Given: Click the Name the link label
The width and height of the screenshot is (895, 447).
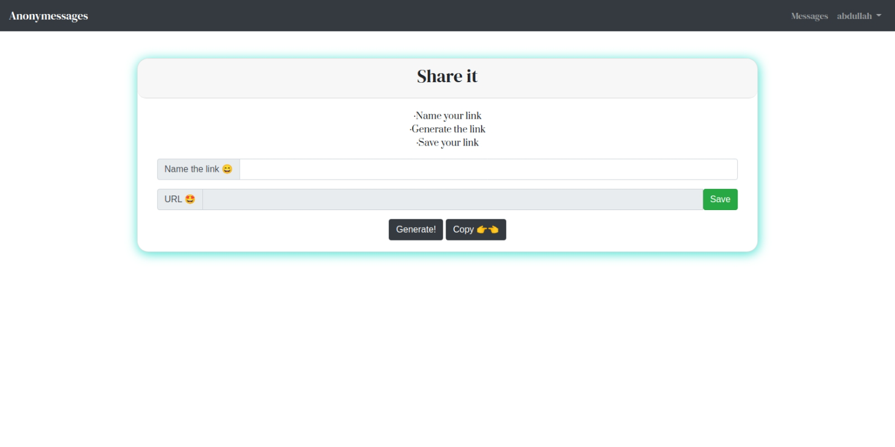Looking at the screenshot, I should click(193, 169).
